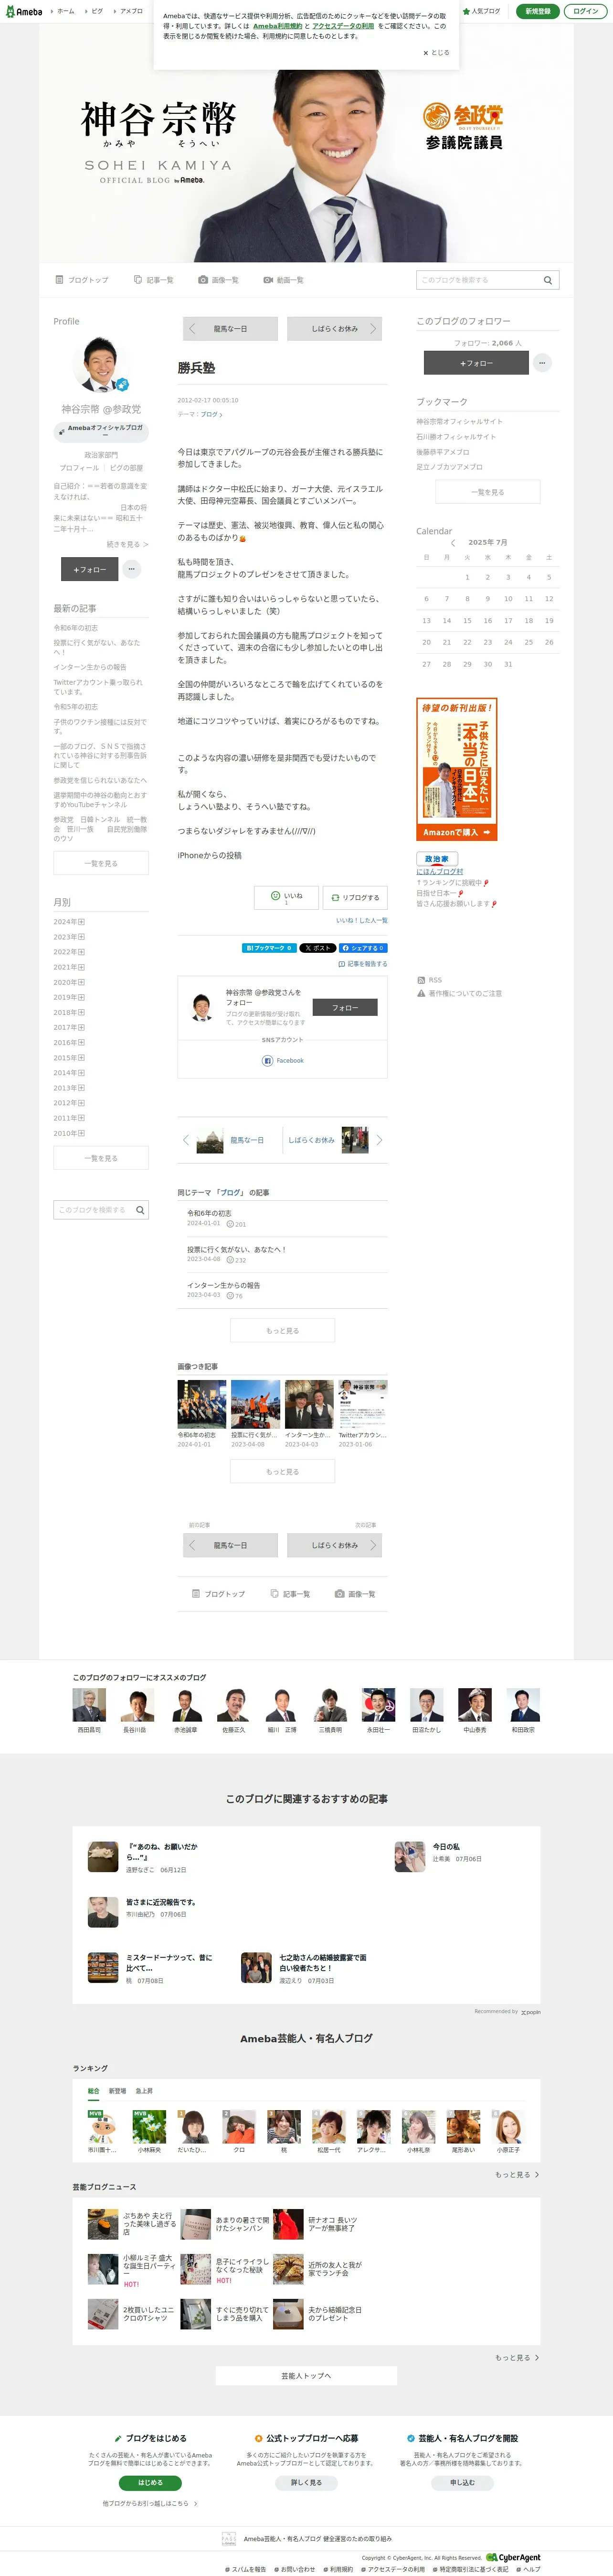The height and width of the screenshot is (2576, 613).
Task: Click the X ポスト share button
Action: 317,948
